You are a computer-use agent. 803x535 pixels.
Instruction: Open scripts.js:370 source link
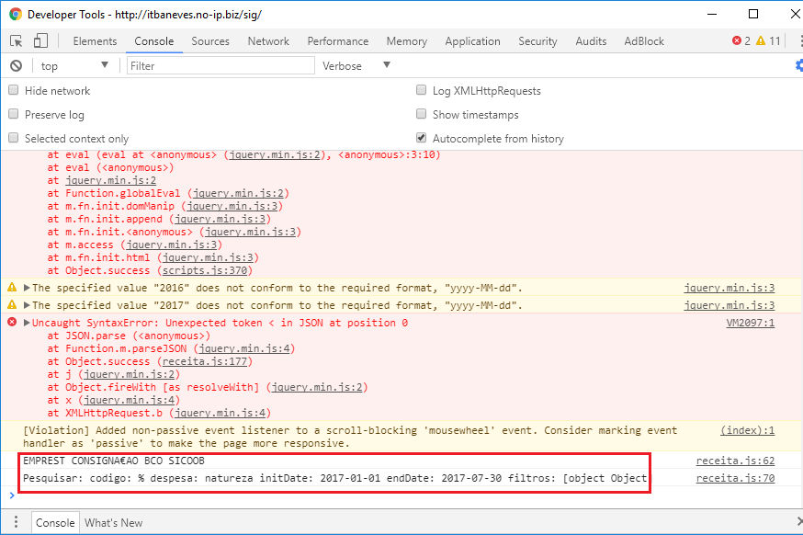pos(205,270)
